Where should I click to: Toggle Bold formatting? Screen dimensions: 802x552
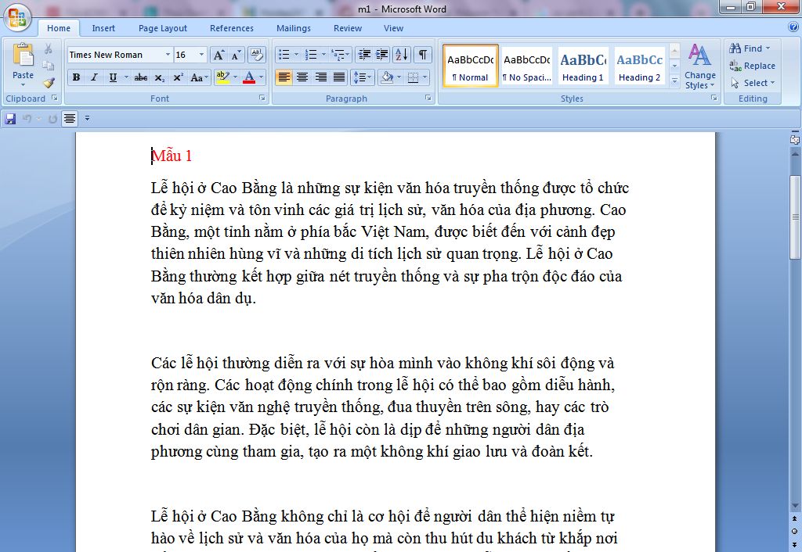pos(76,77)
